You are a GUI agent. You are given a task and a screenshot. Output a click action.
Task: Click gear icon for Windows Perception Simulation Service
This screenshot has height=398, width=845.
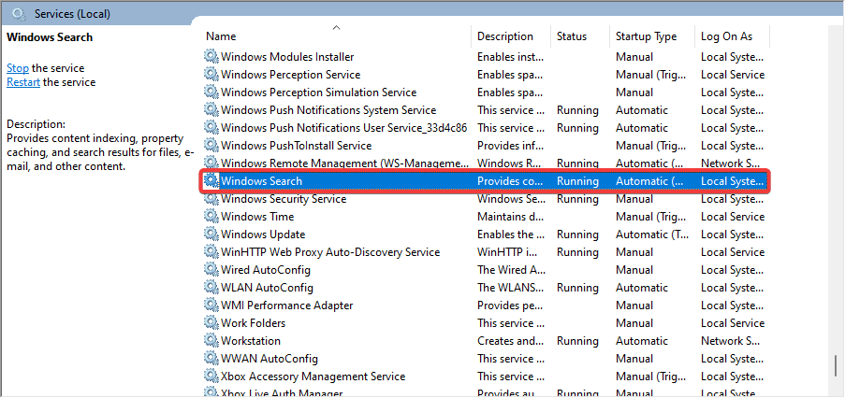tap(211, 92)
